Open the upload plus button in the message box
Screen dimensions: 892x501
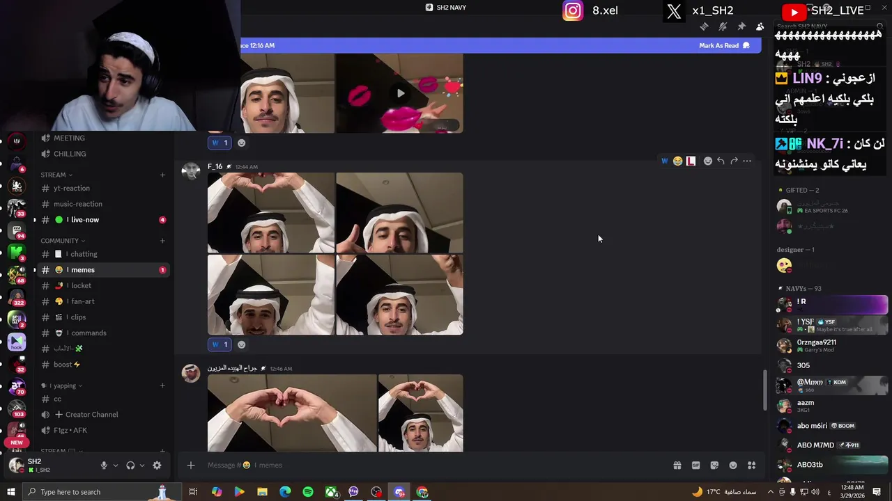[x=190, y=465]
